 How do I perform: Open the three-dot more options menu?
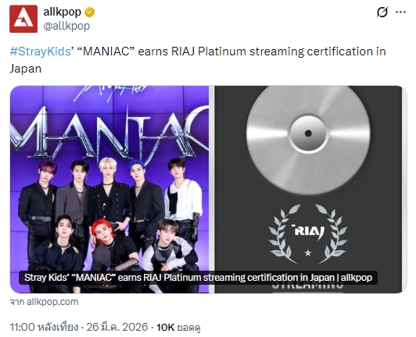pyautogui.click(x=400, y=12)
